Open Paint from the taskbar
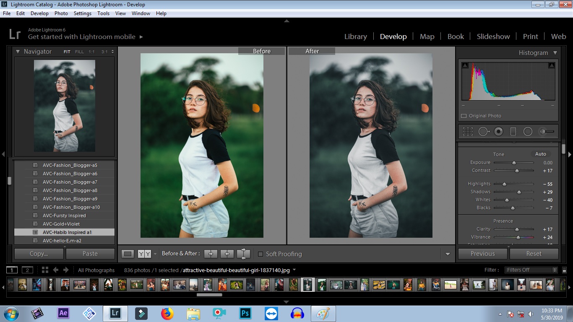Screen dimensions: 573x322 [x=323, y=313]
